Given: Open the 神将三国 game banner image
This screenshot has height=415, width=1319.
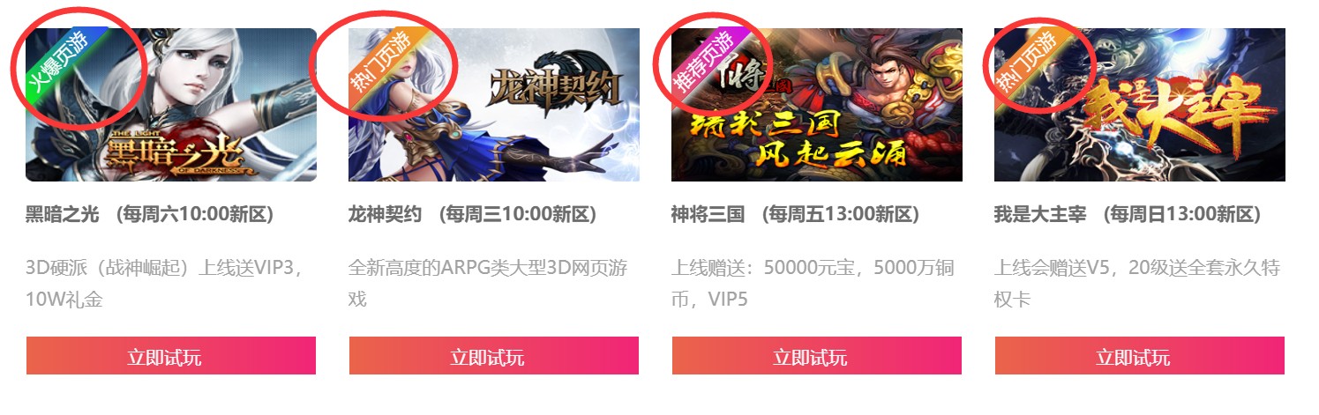Looking at the screenshot, I should 817,105.
